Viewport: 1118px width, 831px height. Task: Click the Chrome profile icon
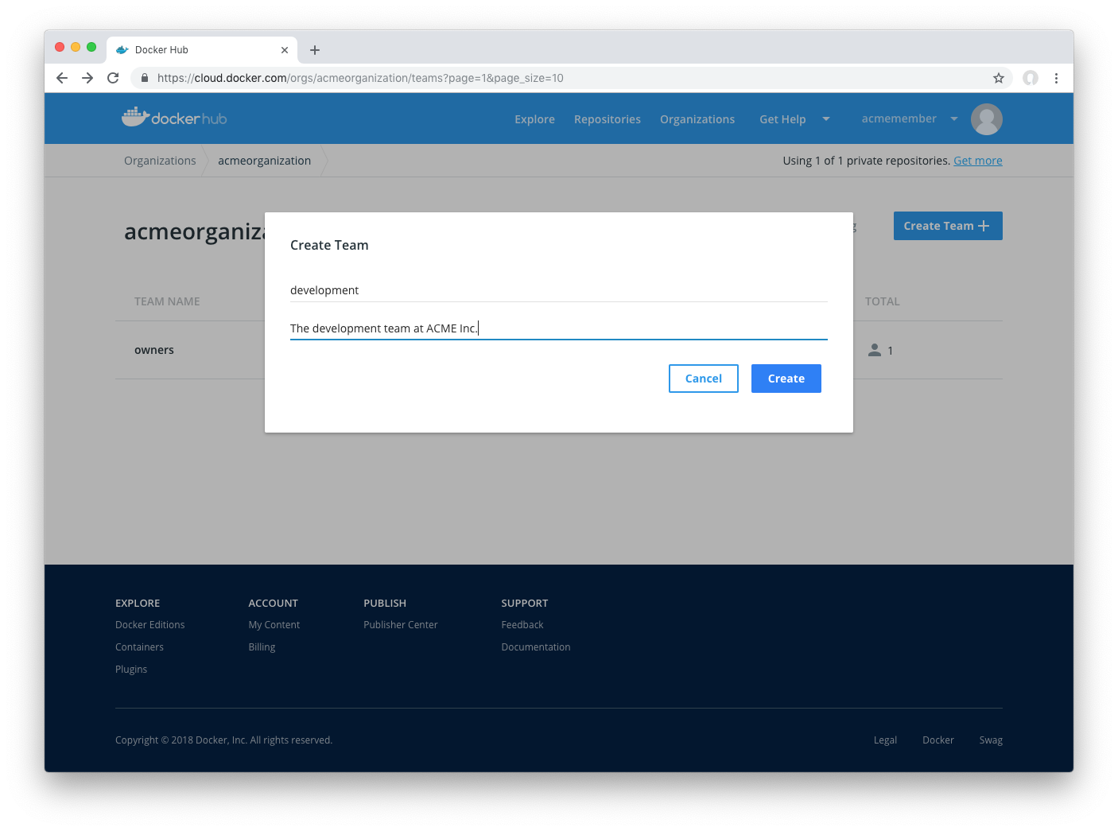[1030, 78]
